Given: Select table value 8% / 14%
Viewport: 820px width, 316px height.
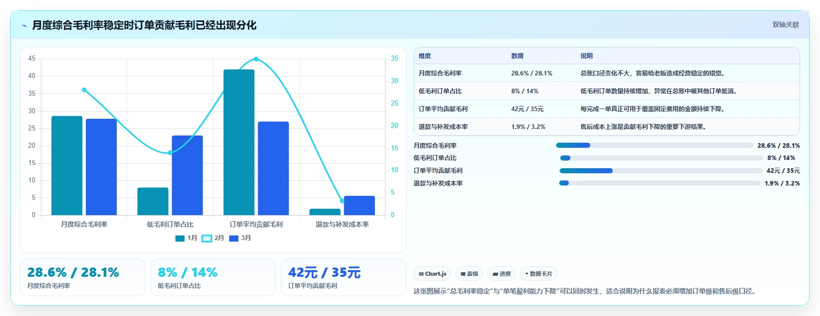Looking at the screenshot, I should pyautogui.click(x=525, y=91).
